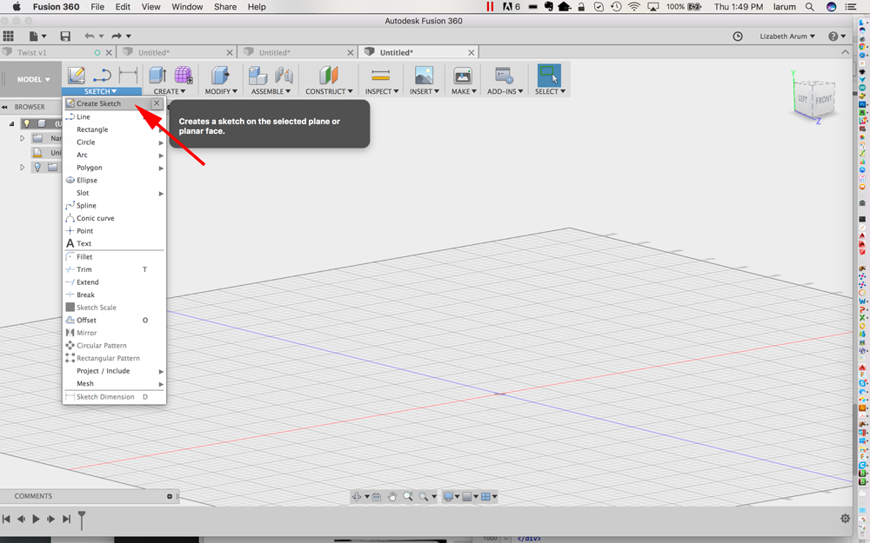Click the Extrude tool icon
Viewport: 870px width, 543px height.
(x=157, y=76)
